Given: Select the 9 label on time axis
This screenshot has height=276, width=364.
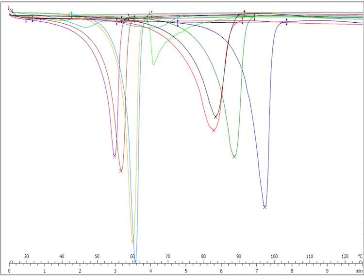Looking at the screenshot, I should coord(327,271).
